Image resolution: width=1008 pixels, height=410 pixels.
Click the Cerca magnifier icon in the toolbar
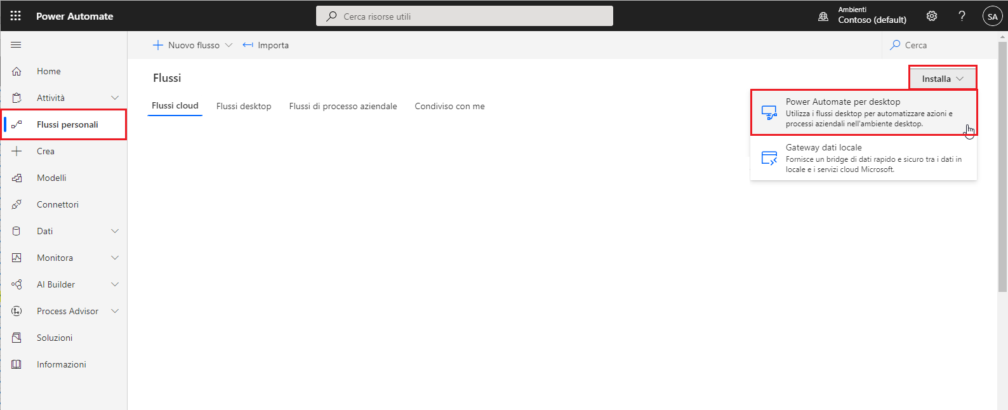[895, 45]
